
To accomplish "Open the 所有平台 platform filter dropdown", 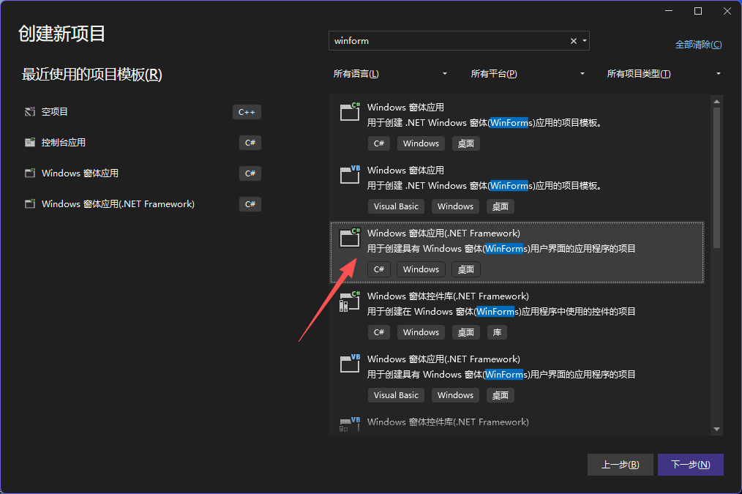I will [527, 74].
